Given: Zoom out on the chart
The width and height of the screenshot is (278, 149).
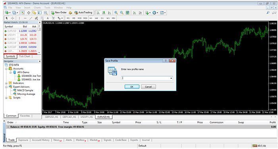Looking at the screenshot, I should point(122,13).
